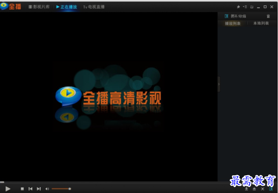The image size is (278, 193).
Task: Click the 展开/收缩 expand/collapse button
Action: tap(235, 16)
